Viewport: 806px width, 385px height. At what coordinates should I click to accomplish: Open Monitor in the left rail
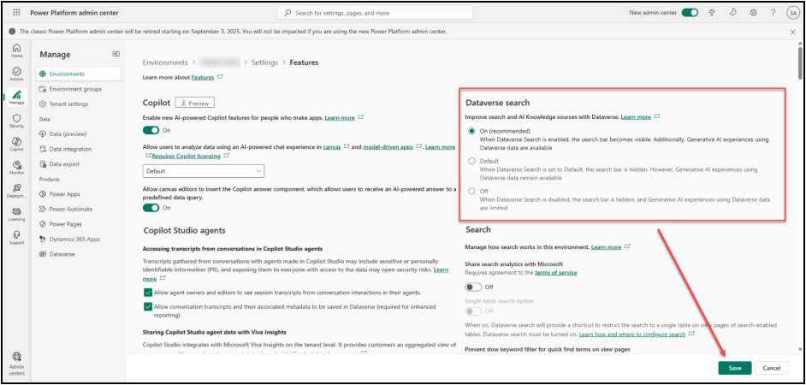(x=16, y=166)
